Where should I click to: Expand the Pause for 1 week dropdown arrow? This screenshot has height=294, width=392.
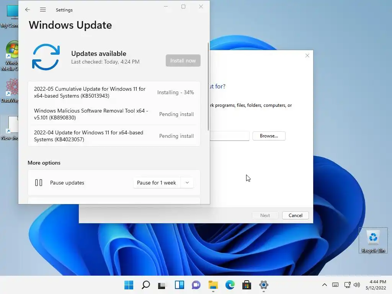[x=187, y=183]
